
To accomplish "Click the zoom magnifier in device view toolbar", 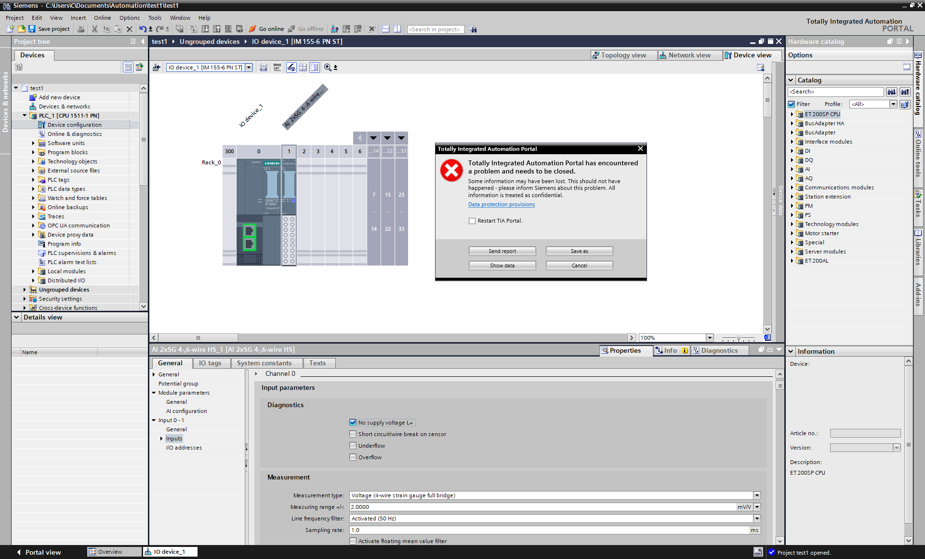I will (x=328, y=67).
